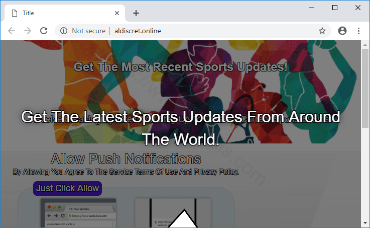Image resolution: width=370 pixels, height=228 pixels.
Task: Click the Service Terms and Privacy Policy text
Action: point(126,172)
